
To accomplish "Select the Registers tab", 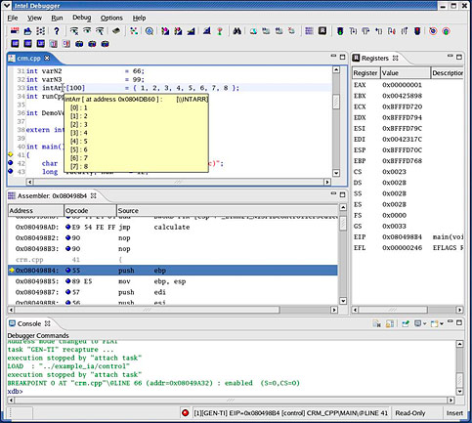I will pyautogui.click(x=375, y=59).
